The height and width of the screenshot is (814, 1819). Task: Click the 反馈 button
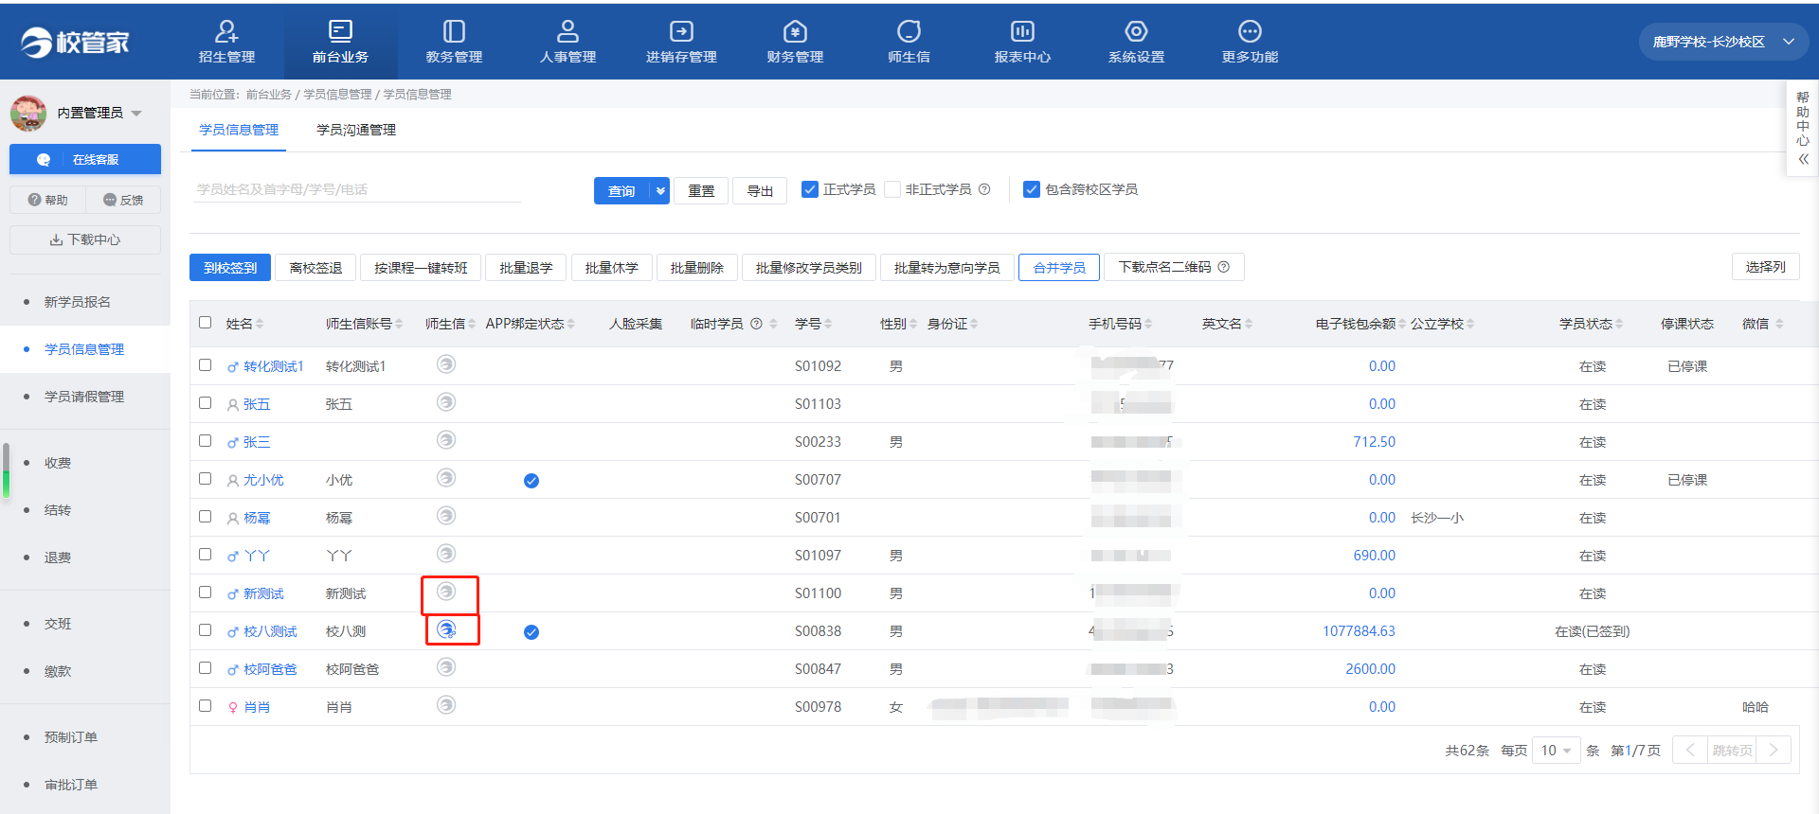(x=123, y=200)
